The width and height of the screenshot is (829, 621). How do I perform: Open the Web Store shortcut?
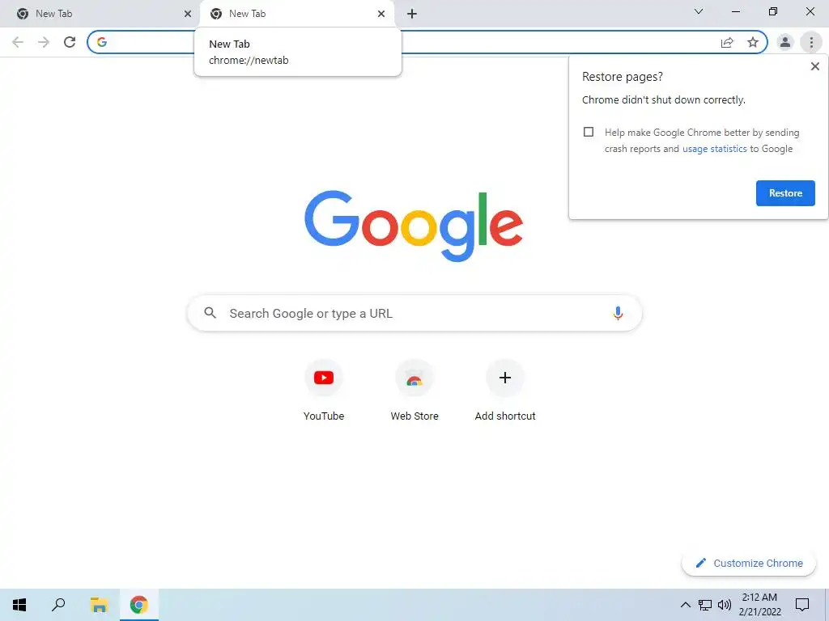(414, 390)
